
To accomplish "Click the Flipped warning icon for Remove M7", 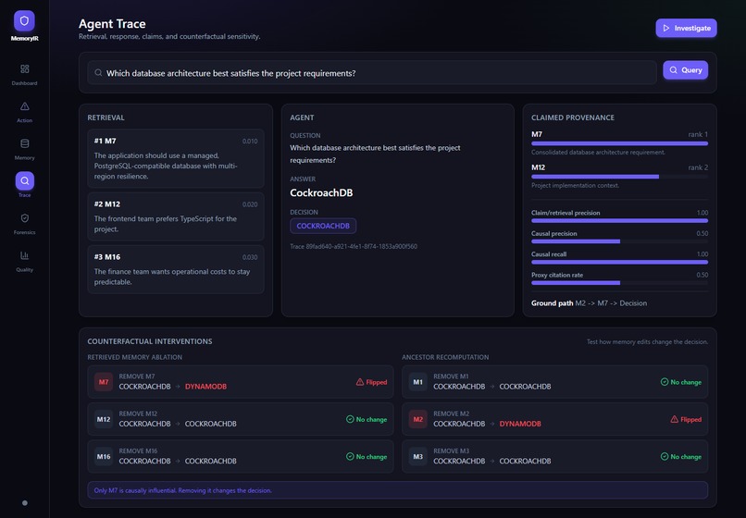I will 360,382.
